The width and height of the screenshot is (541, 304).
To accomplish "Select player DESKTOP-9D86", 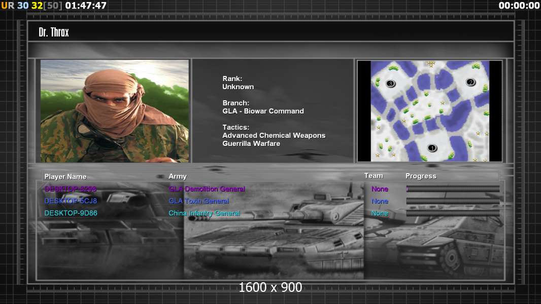I will [x=71, y=213].
